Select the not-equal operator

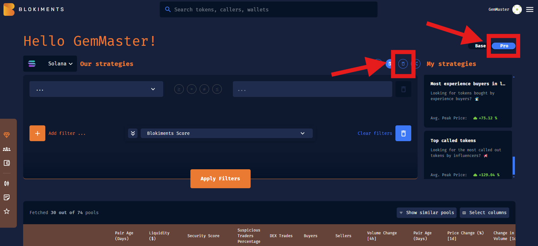coord(204,89)
